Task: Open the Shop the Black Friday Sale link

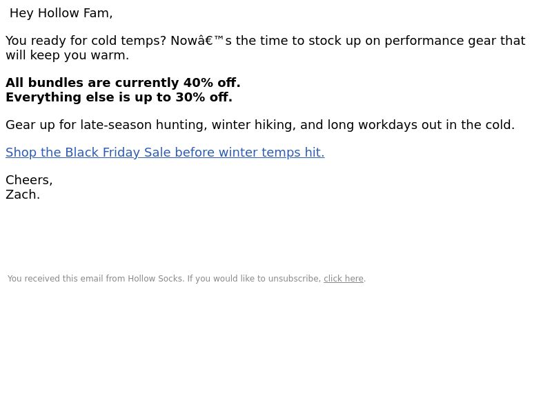Action: click(x=165, y=152)
